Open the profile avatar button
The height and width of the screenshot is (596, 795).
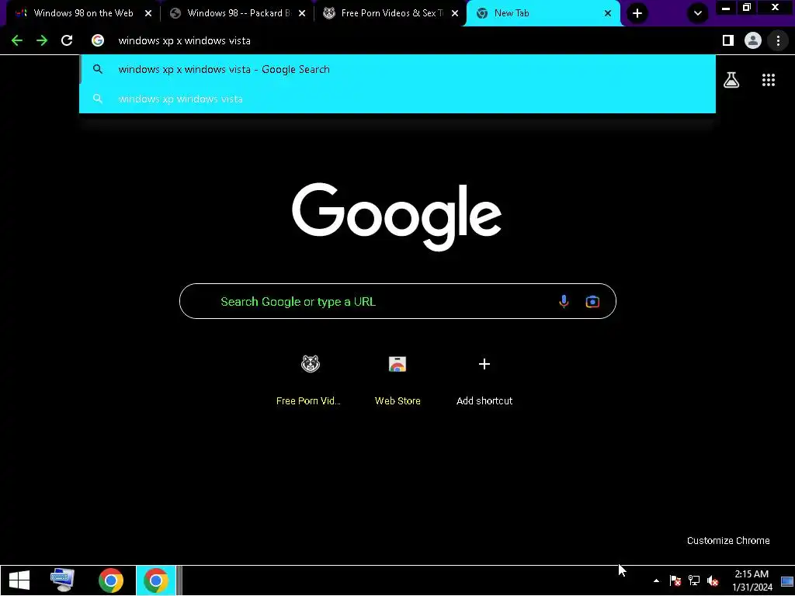point(753,40)
